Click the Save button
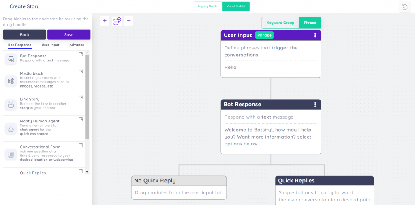Screen dimensions: 415x205 pyautogui.click(x=69, y=35)
